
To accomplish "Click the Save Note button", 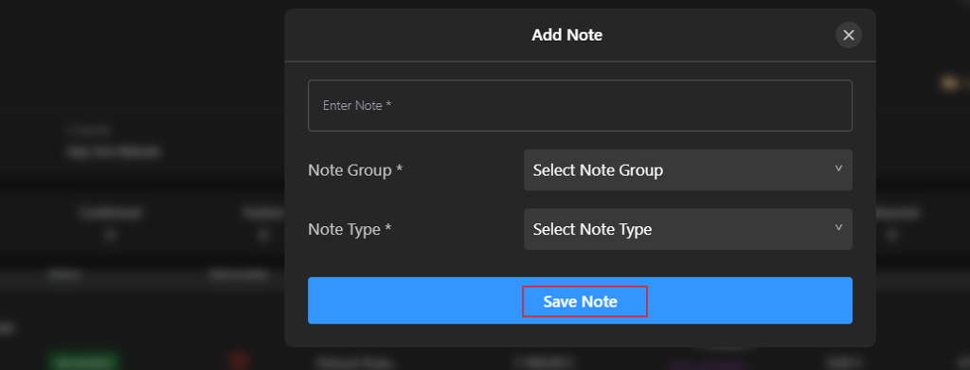I will click(580, 301).
